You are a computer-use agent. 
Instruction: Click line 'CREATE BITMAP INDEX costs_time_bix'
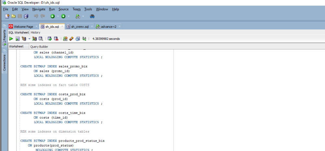click(x=53, y=113)
